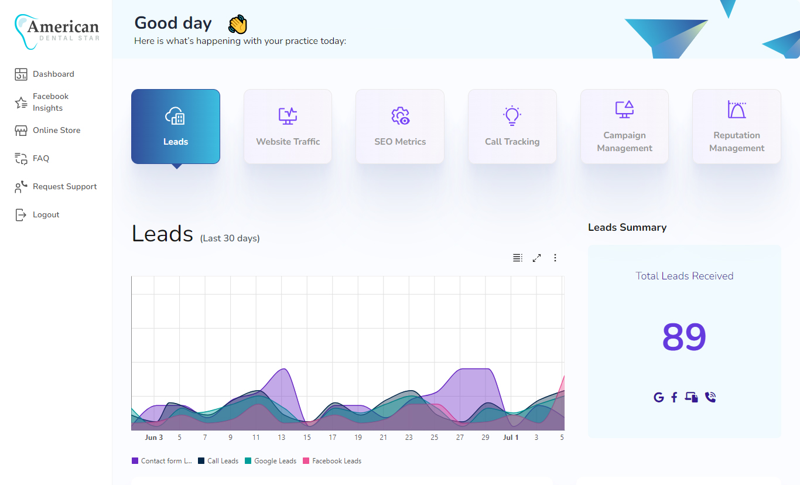Click the Logout door-arrow icon
Screen dimensions: 800x485
pyautogui.click(x=21, y=215)
